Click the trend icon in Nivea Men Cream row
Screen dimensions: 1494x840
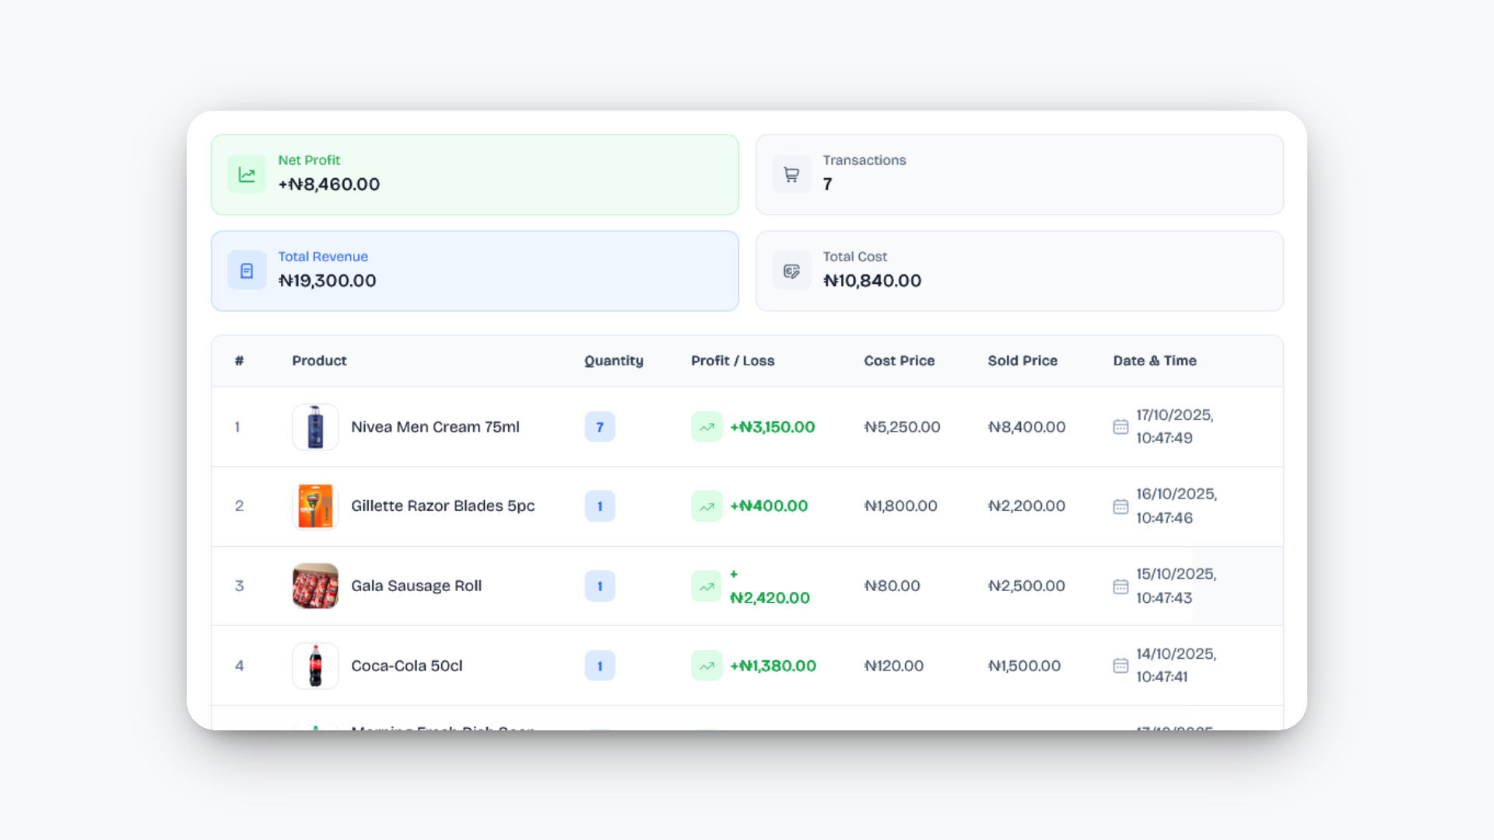[x=707, y=427]
